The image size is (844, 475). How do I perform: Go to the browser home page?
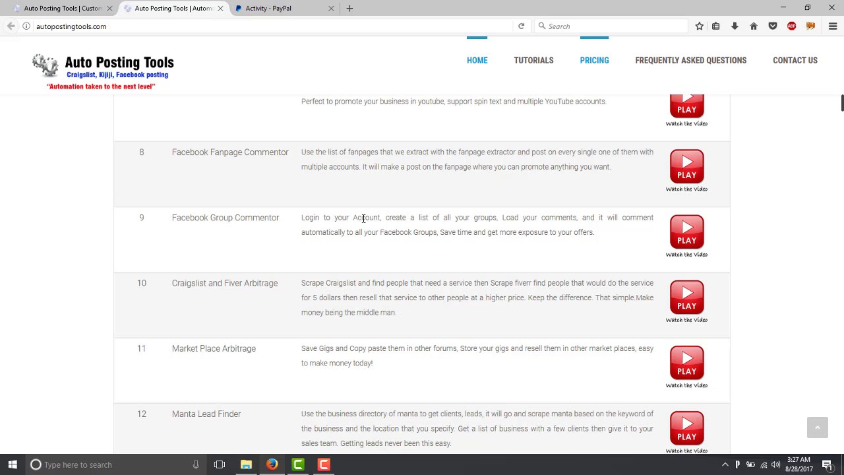tap(754, 26)
